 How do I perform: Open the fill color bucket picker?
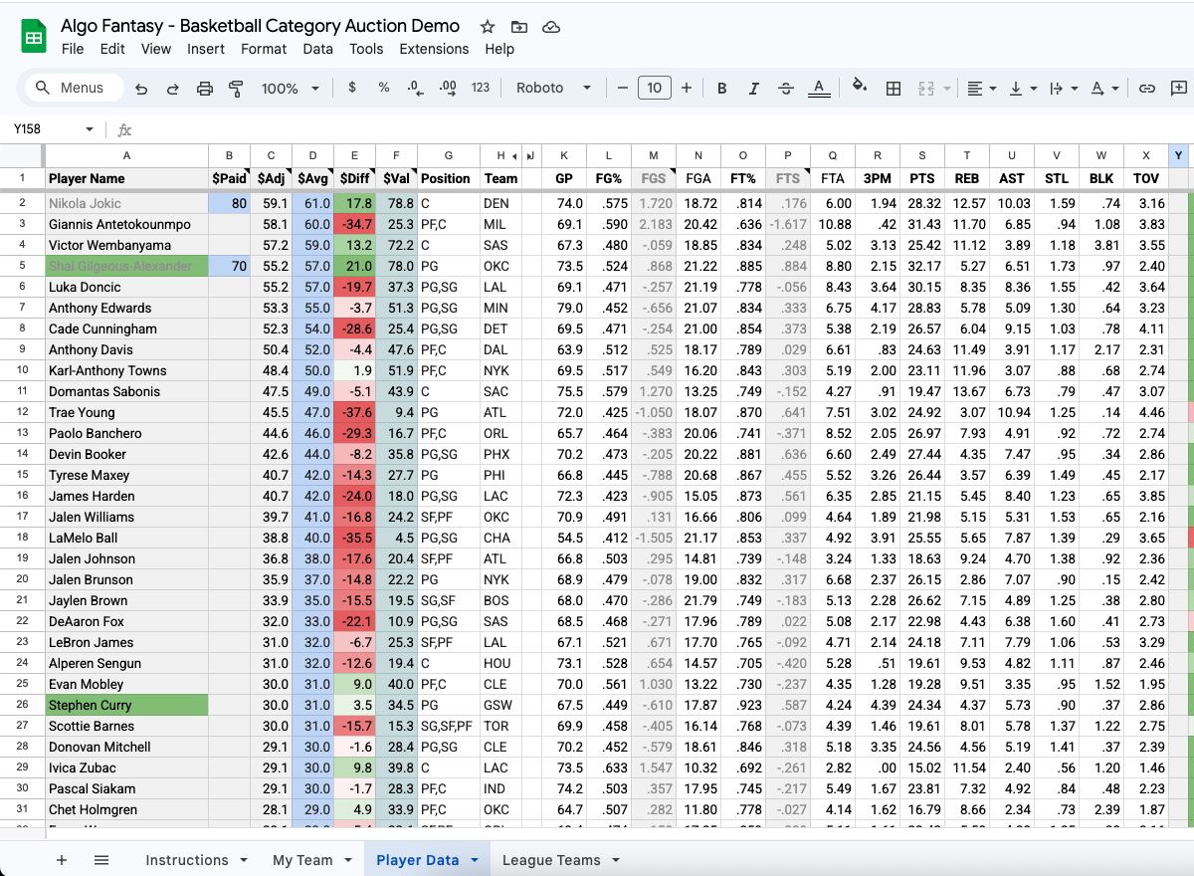(860, 88)
